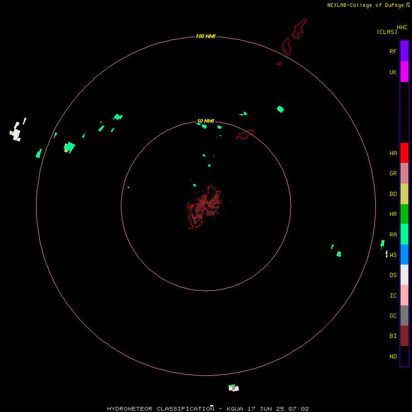This screenshot has height=412, width=412.
Task: Click the DS legend label text
Action: pyautogui.click(x=393, y=275)
